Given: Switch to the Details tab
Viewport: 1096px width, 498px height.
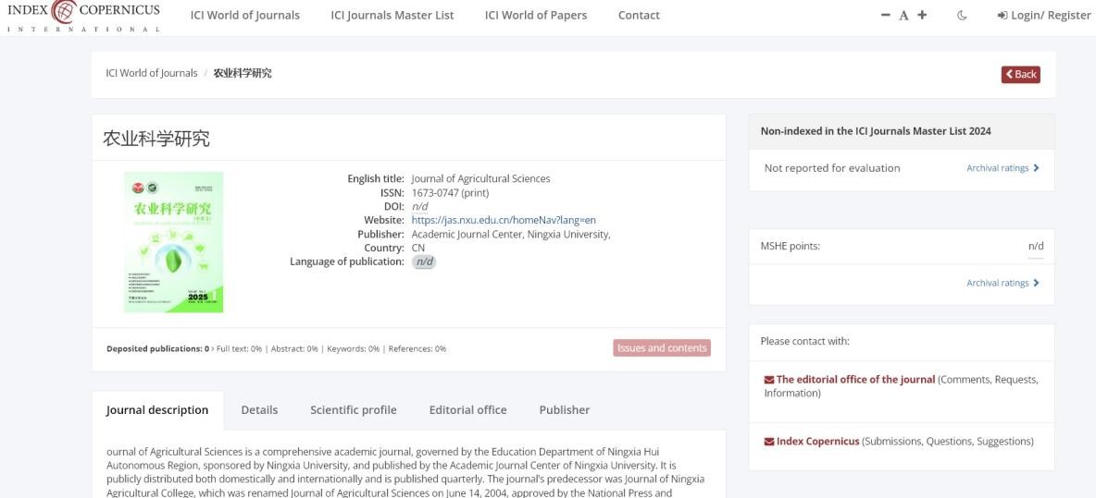Looking at the screenshot, I should [259, 410].
